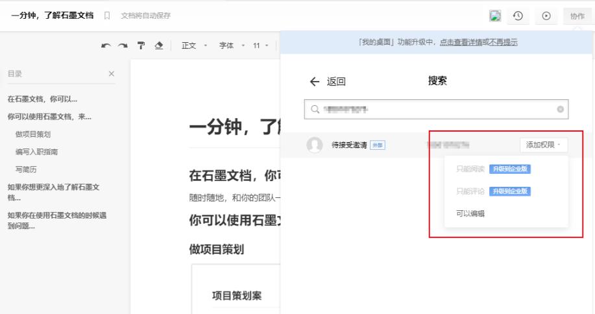Open the 点击查看详情 link
595x314 pixels.
(461, 42)
